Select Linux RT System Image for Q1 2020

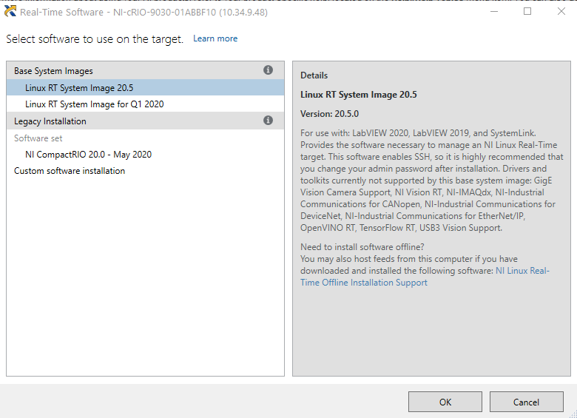tap(145, 104)
